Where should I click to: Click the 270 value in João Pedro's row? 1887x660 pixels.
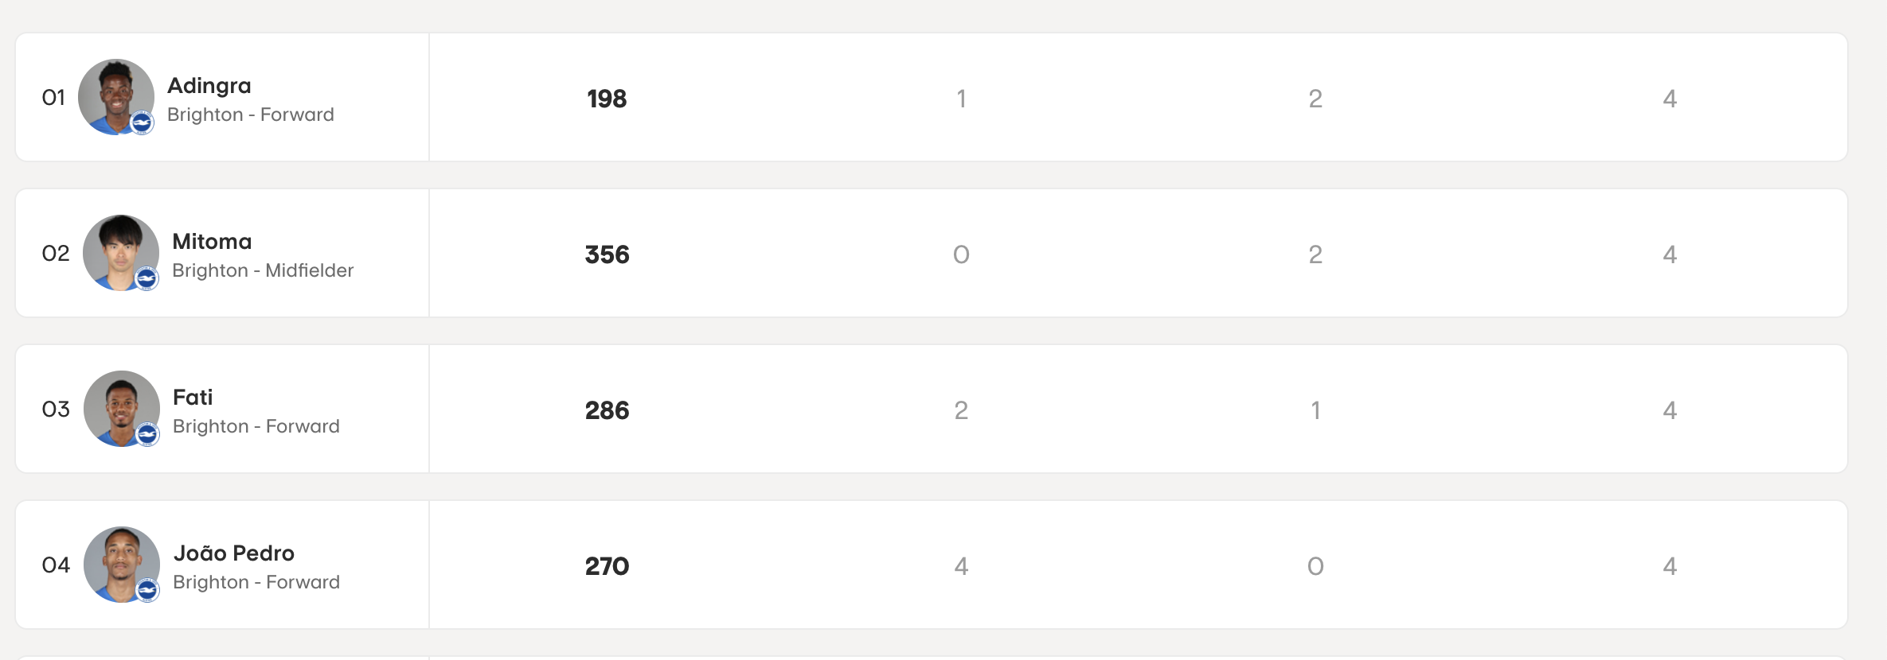[x=607, y=566]
